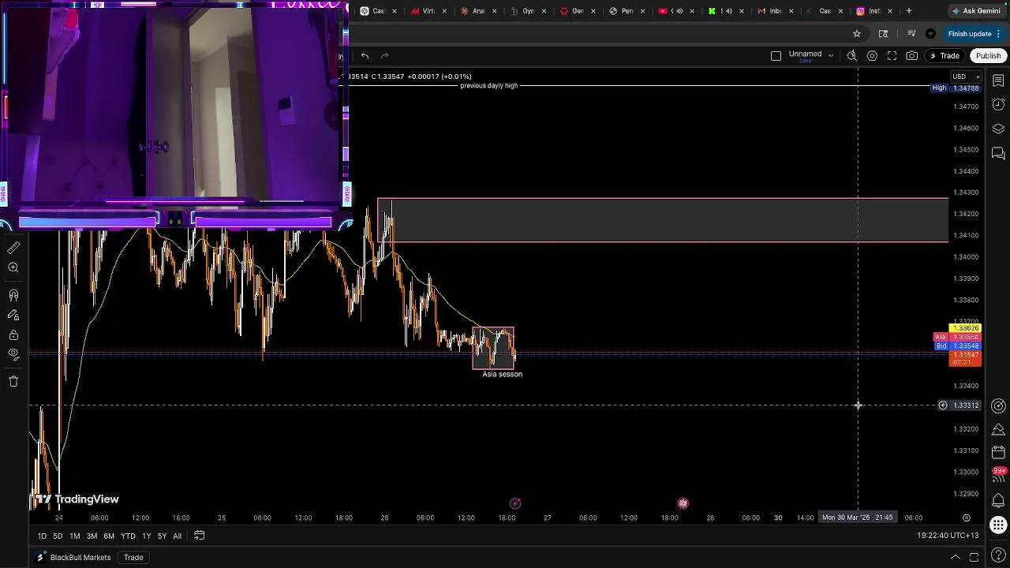Click the Unnamed layout name
The width and height of the screenshot is (1010, 568).
pos(805,54)
